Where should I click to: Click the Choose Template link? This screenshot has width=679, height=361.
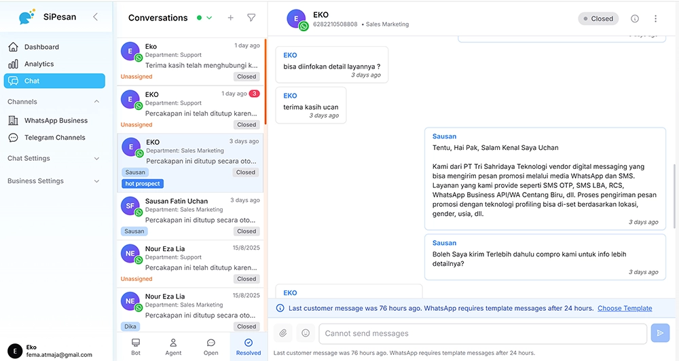click(x=625, y=308)
